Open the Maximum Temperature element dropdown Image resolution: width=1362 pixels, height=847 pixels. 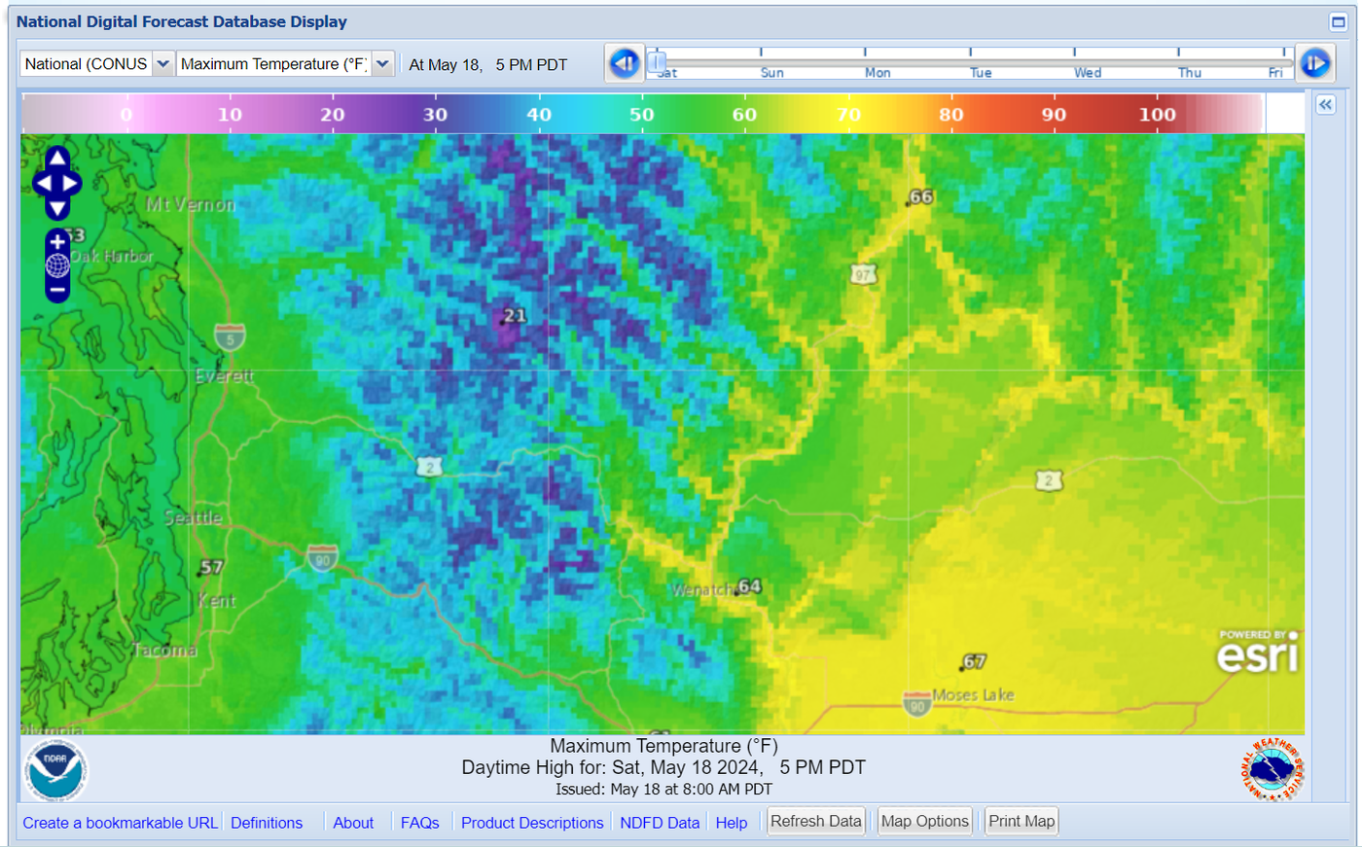tap(383, 64)
